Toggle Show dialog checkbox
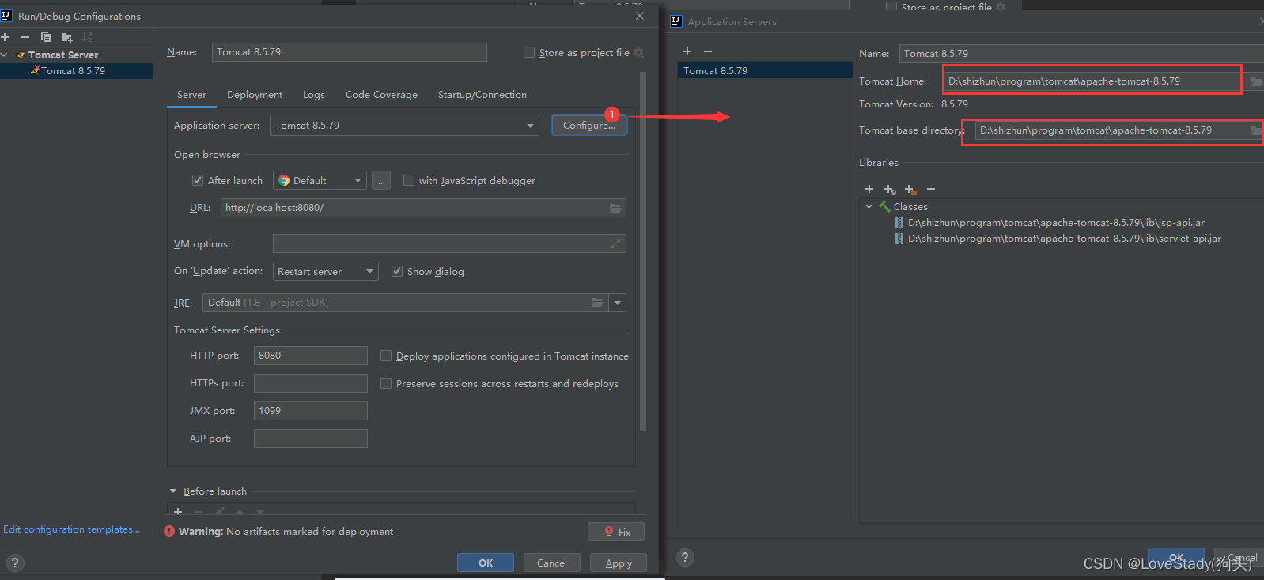The height and width of the screenshot is (580, 1264). pos(397,271)
